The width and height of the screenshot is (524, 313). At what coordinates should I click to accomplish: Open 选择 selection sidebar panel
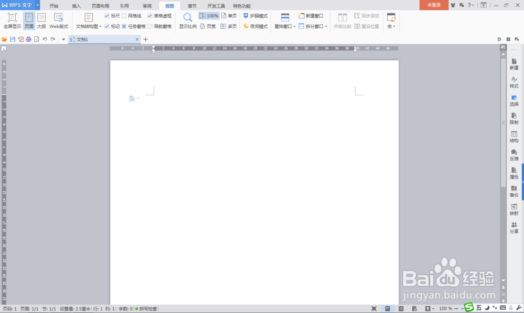click(514, 100)
